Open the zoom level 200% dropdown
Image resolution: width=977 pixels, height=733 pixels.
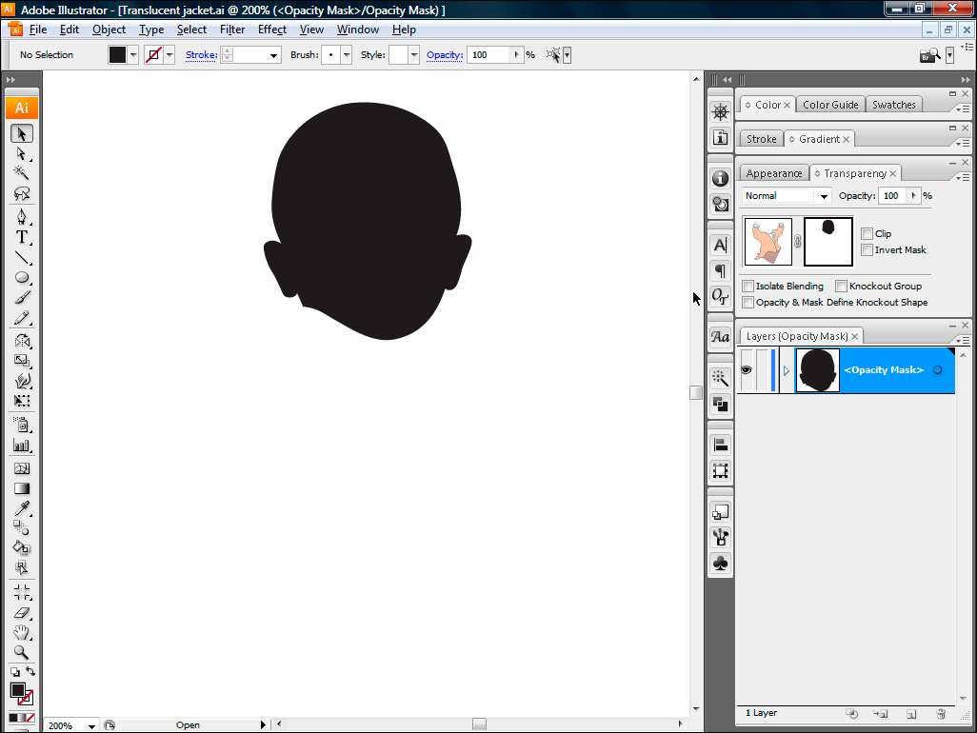pos(91,726)
